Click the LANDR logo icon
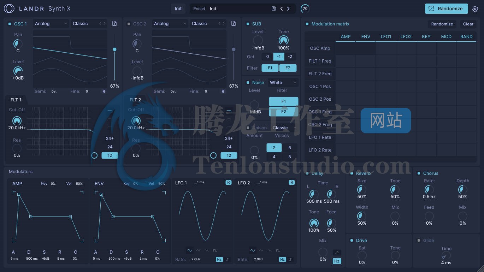 point(9,8)
